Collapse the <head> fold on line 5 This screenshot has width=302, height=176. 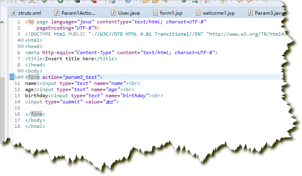[22, 46]
